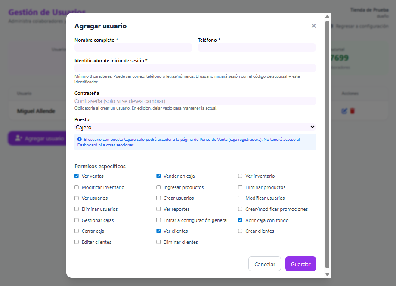Click the Cancelar button
Viewport: 396px width, 286px height.
pyautogui.click(x=265, y=264)
